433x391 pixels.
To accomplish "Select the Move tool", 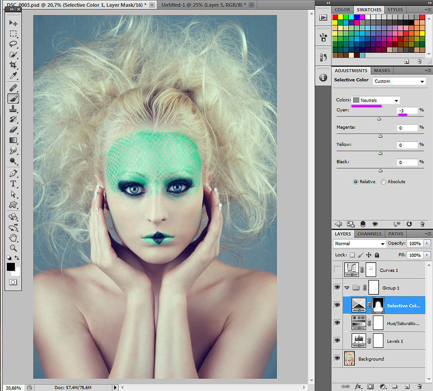I will pos(13,23).
